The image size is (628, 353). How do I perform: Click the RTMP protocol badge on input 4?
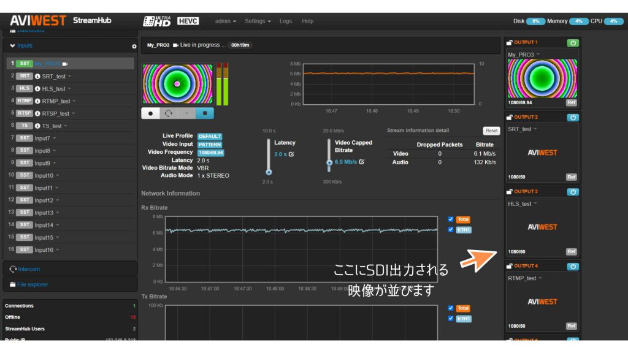click(x=25, y=101)
